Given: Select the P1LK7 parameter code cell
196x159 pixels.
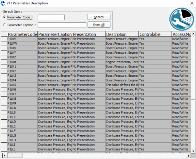Looking at the screenshot, I should coord(22,94).
